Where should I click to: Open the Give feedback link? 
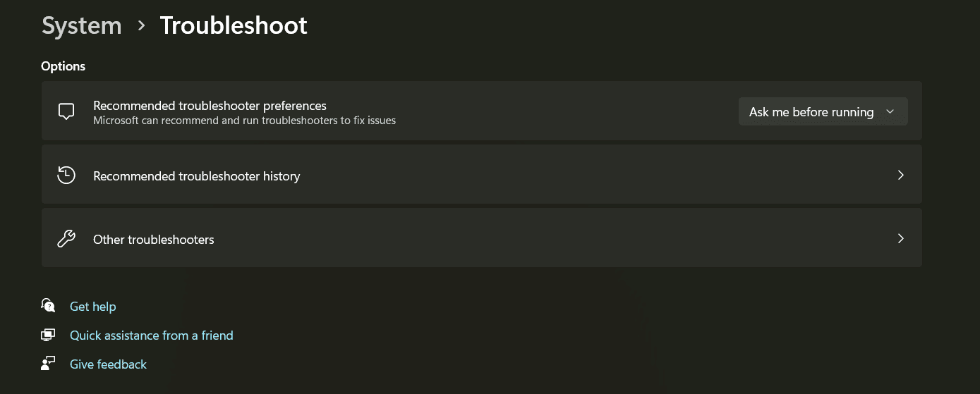(108, 364)
